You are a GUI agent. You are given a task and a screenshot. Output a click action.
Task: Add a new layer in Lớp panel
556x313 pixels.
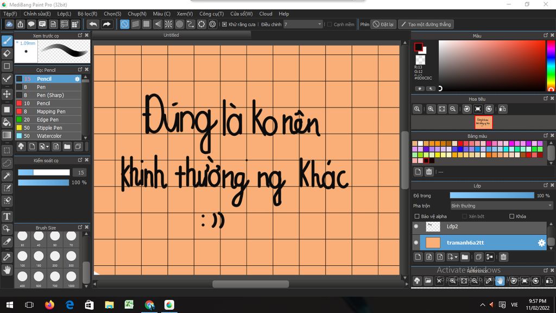[x=418, y=256]
